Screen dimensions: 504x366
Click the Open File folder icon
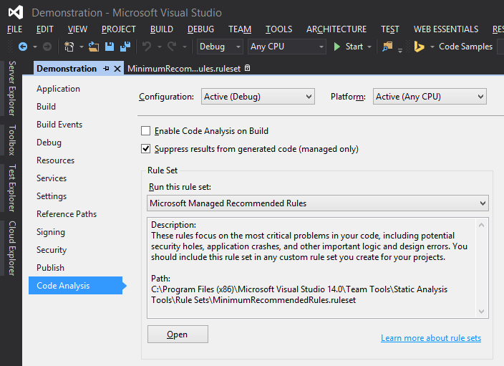point(94,47)
